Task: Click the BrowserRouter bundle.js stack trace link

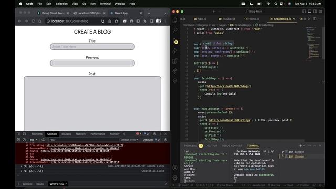Action: [x=85, y=162]
